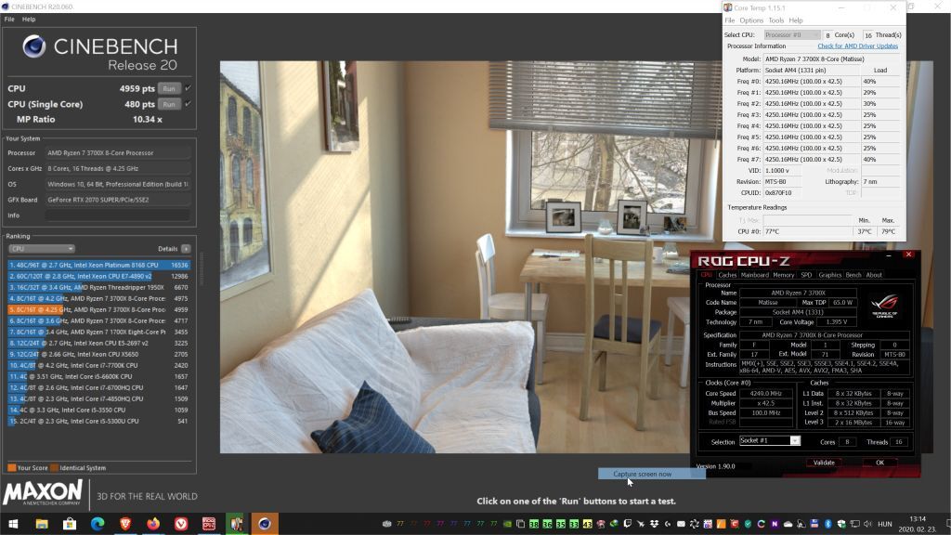Open Core Temp taskbar icon
Image resolution: width=951 pixels, height=535 pixels.
(x=237, y=524)
